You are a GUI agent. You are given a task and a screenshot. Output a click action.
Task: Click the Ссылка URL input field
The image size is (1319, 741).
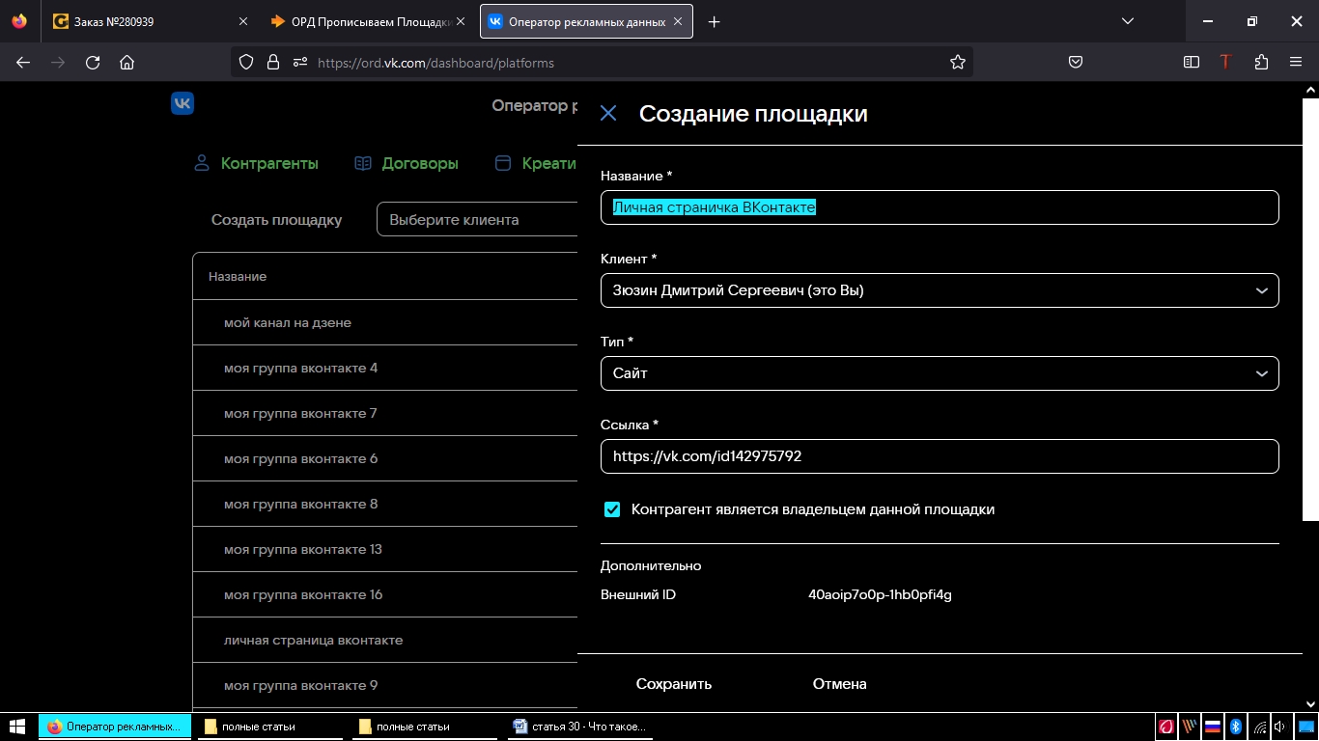click(940, 456)
